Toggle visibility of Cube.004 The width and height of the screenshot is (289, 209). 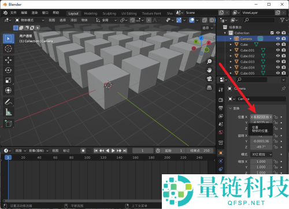pos(278,67)
